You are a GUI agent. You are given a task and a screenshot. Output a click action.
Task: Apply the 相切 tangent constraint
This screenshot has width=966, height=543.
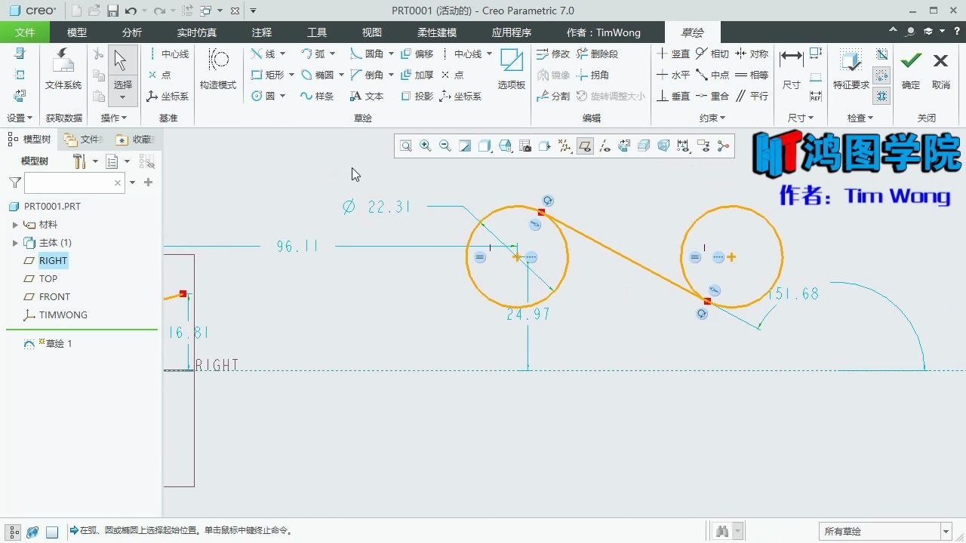coord(712,54)
